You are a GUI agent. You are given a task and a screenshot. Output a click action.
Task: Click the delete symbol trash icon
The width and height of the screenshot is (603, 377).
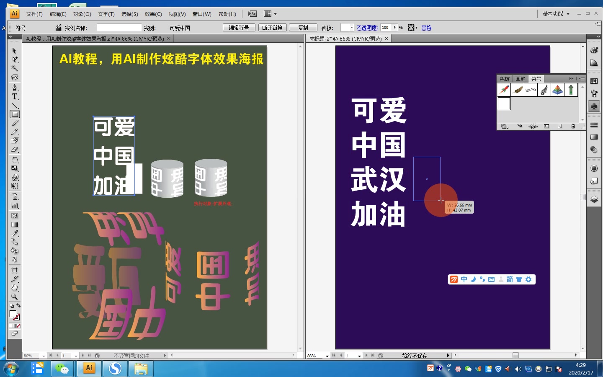(x=573, y=126)
